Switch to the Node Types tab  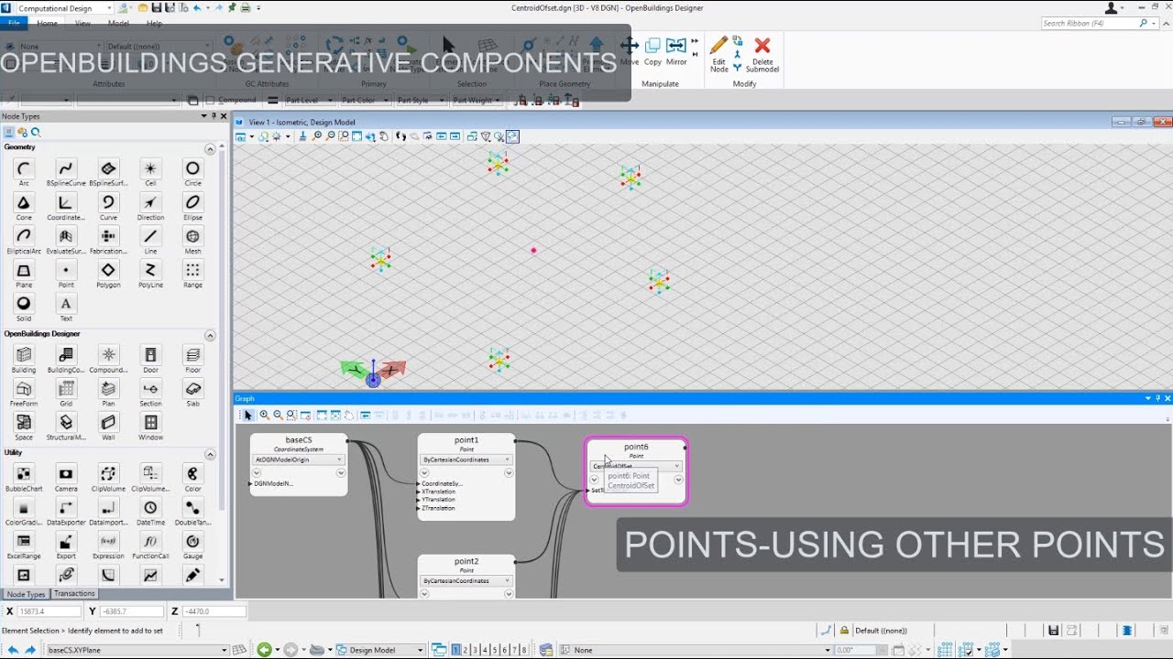click(x=26, y=594)
